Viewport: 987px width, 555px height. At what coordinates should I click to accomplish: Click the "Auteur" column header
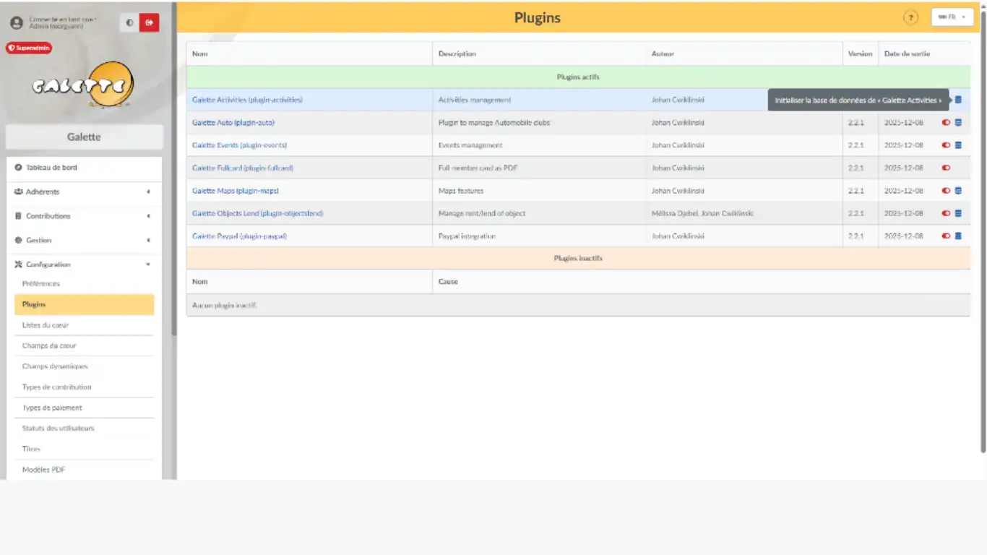point(663,53)
